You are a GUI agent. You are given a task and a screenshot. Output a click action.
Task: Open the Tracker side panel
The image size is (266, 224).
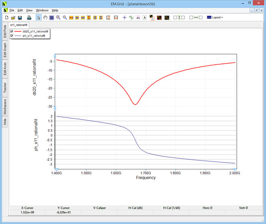click(5, 88)
